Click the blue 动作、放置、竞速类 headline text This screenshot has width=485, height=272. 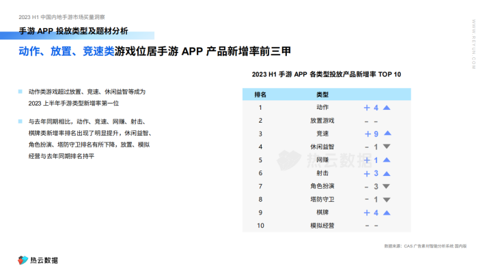(66, 51)
